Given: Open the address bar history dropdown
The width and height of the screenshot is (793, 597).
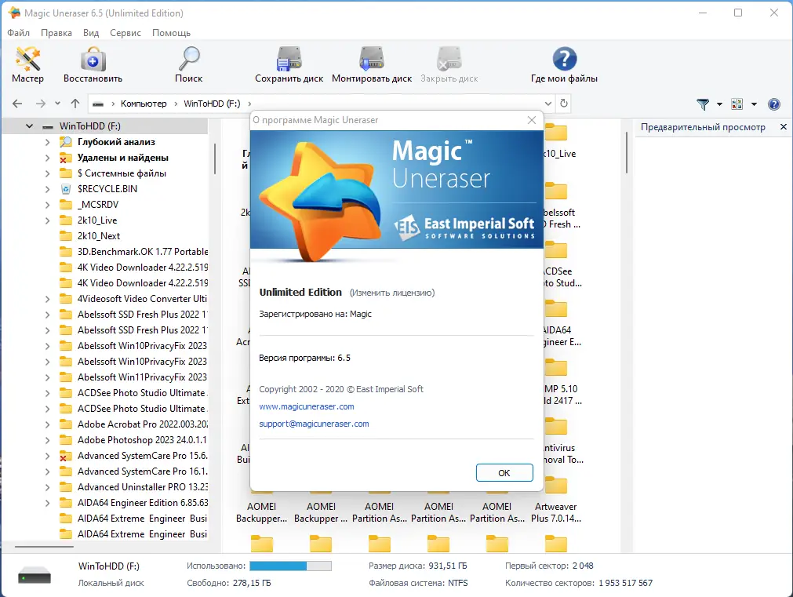Looking at the screenshot, I should [547, 104].
